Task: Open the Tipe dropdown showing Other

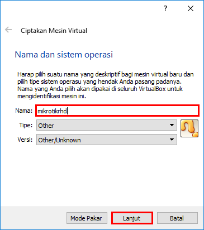Action: click(x=107, y=125)
